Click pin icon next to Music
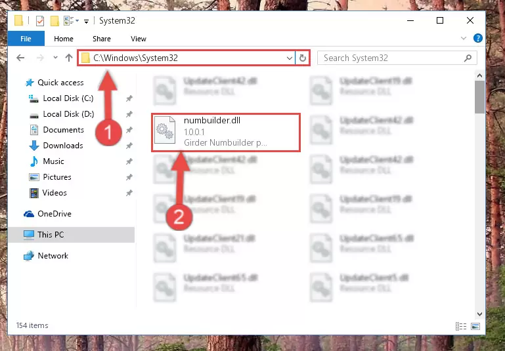This screenshot has width=505, height=351. (x=129, y=161)
